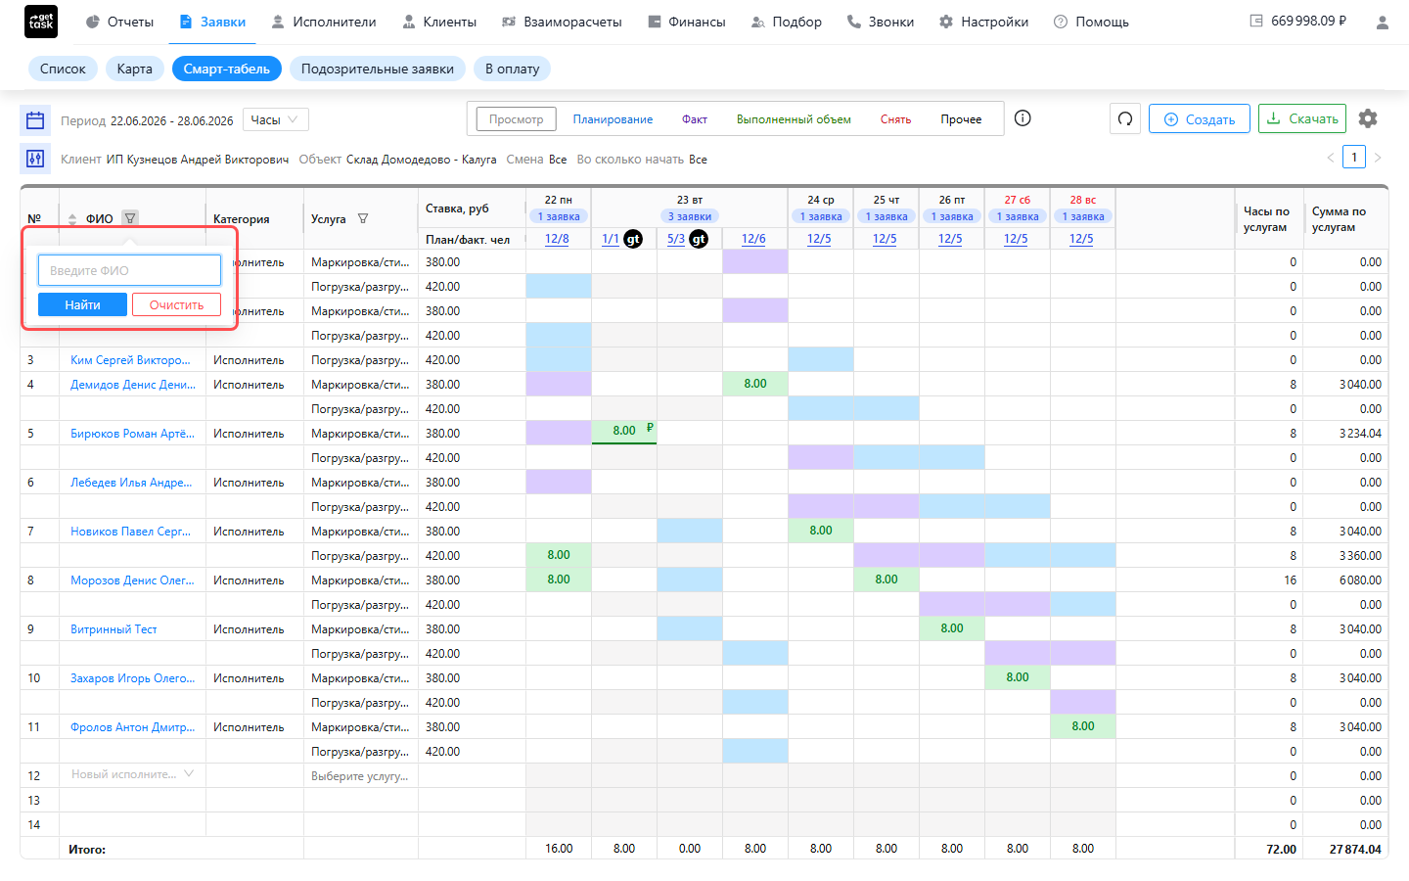This screenshot has height=881, width=1409.
Task: Click the getTask logo
Action: (x=41, y=22)
